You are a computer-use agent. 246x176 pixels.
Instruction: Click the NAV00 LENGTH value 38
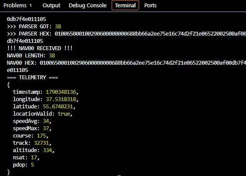pos(52,56)
